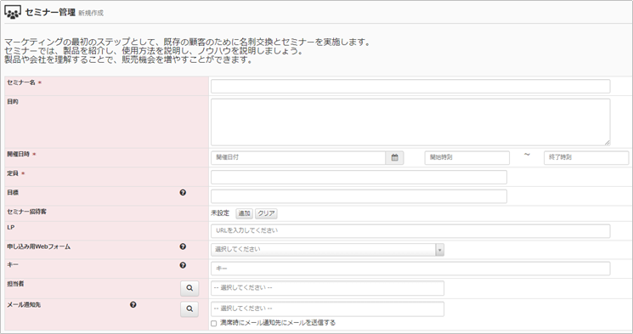Click the 追加 button for seminar invitees
Image resolution: width=633 pixels, height=334 pixels.
[244, 213]
